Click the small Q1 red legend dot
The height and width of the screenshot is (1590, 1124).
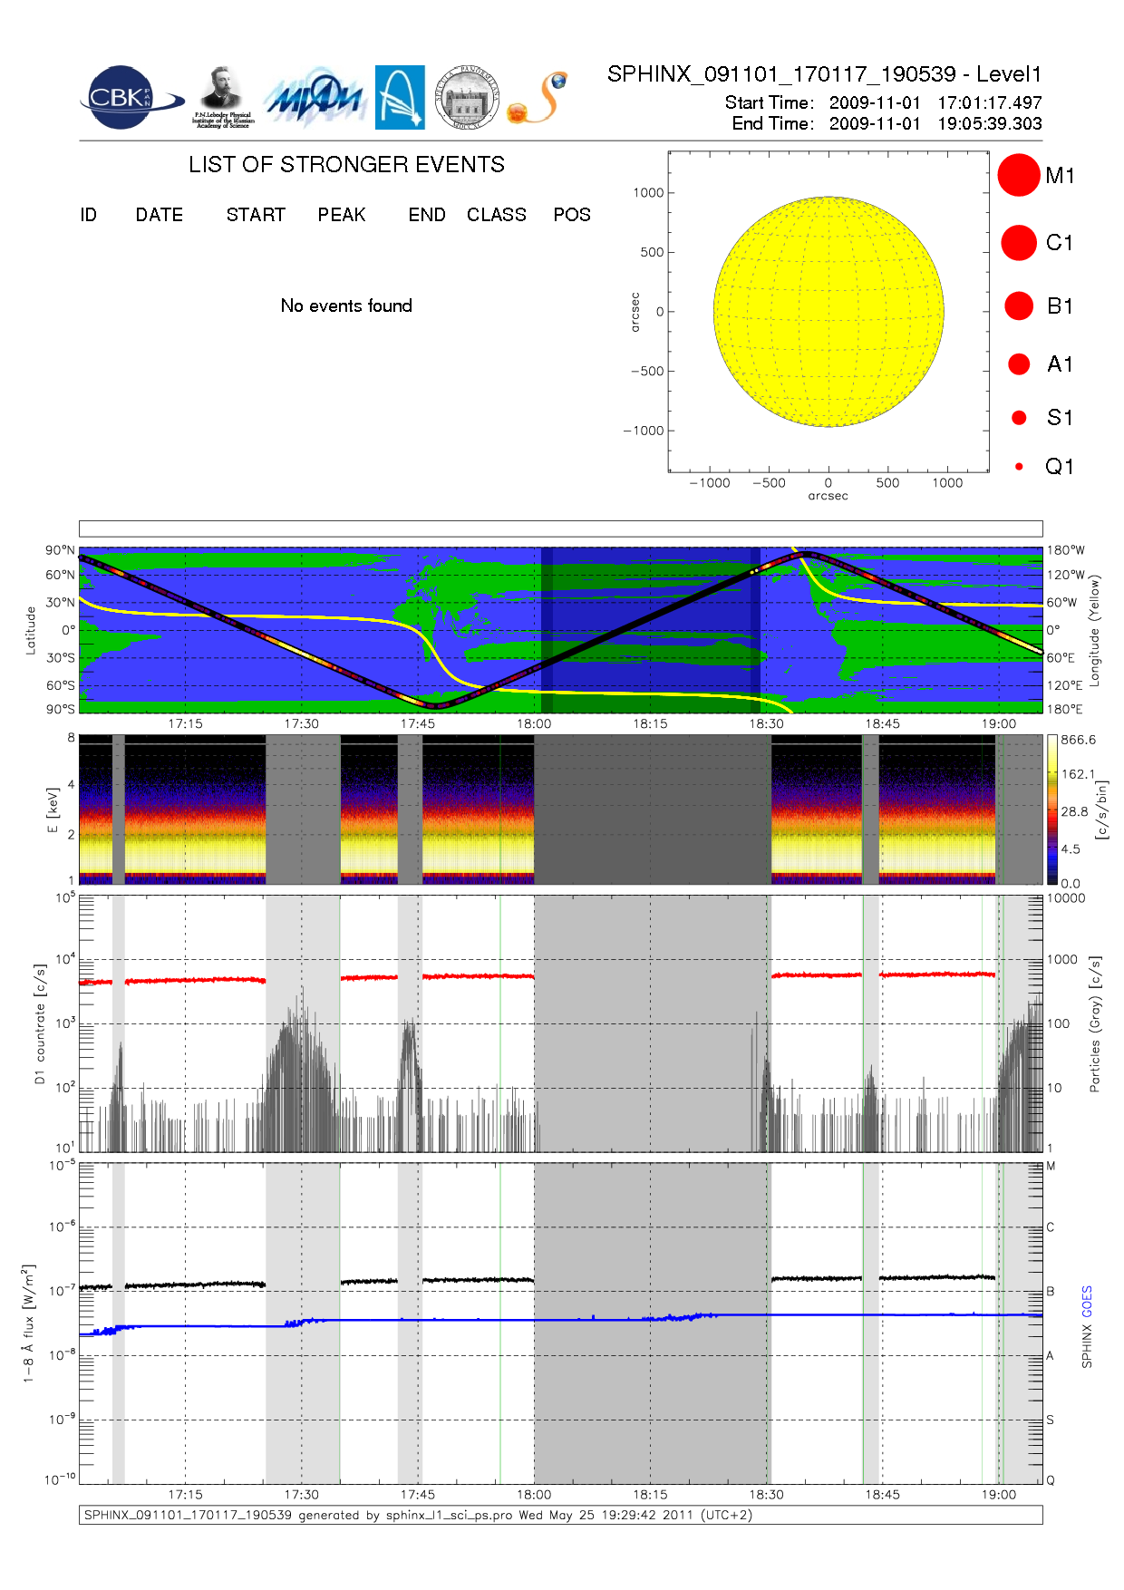click(1019, 467)
